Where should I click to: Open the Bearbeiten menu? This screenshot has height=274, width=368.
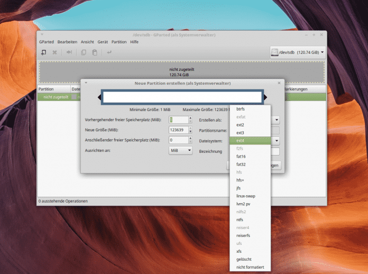point(67,41)
